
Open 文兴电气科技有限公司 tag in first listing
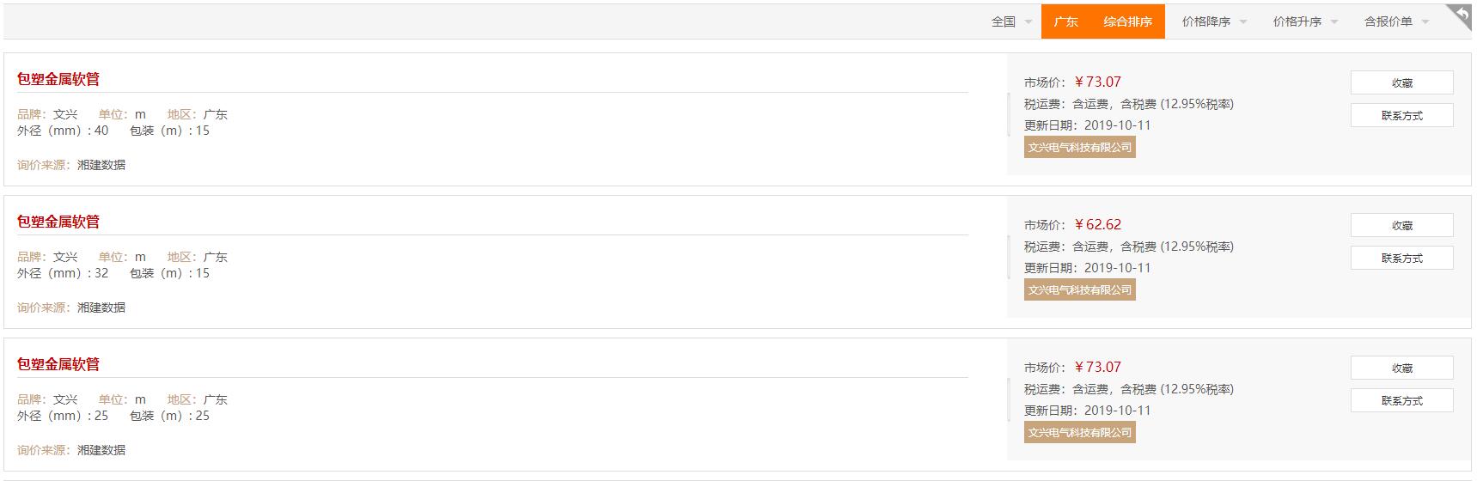1080,147
